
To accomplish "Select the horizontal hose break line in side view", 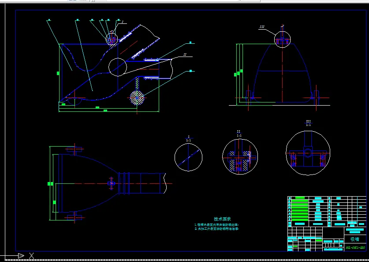I will [x=171, y=69].
